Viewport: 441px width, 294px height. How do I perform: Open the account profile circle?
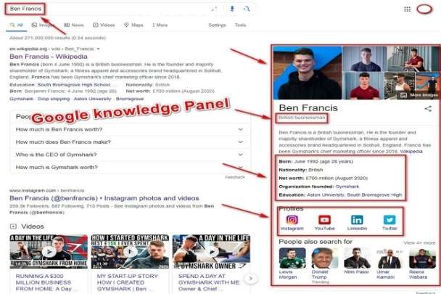click(x=424, y=9)
